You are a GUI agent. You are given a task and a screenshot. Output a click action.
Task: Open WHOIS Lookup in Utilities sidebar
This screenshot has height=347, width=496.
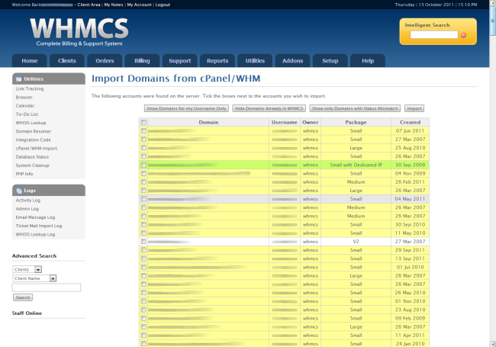tap(31, 123)
